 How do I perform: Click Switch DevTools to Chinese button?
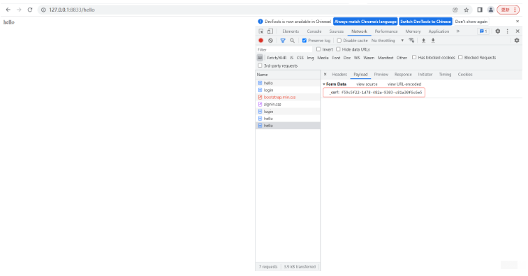(425, 22)
